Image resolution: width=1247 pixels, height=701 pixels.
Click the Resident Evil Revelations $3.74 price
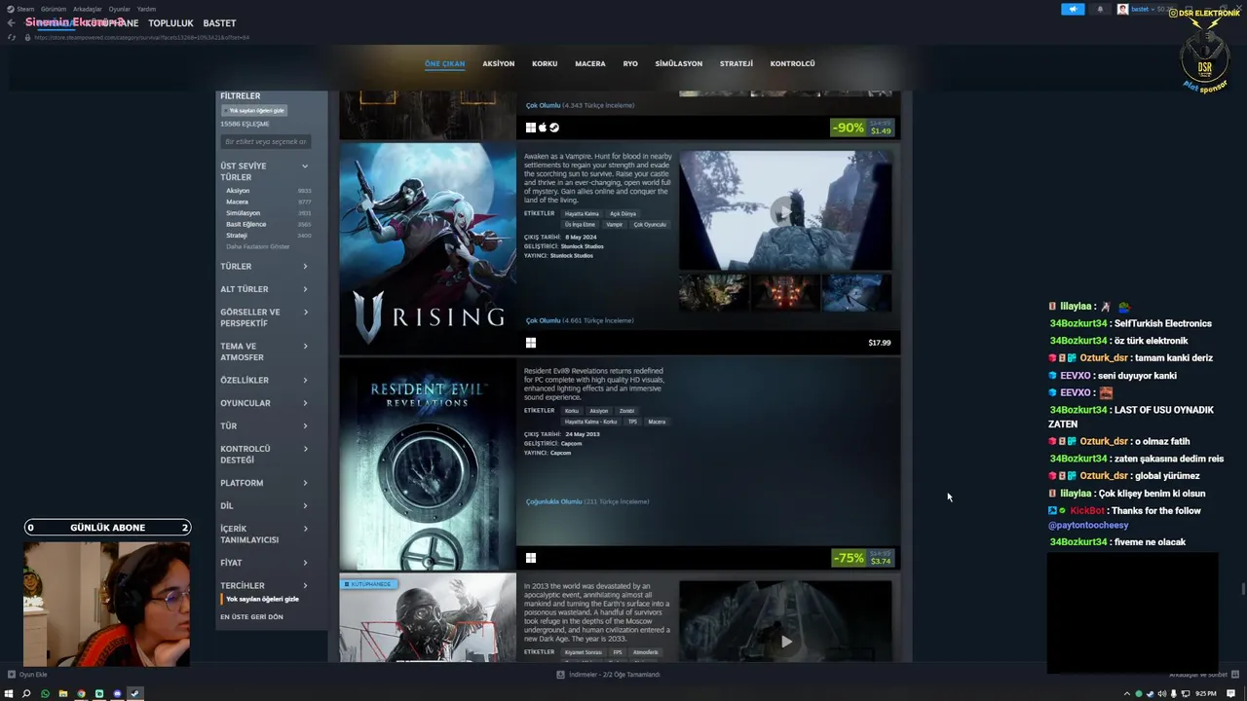pos(880,561)
